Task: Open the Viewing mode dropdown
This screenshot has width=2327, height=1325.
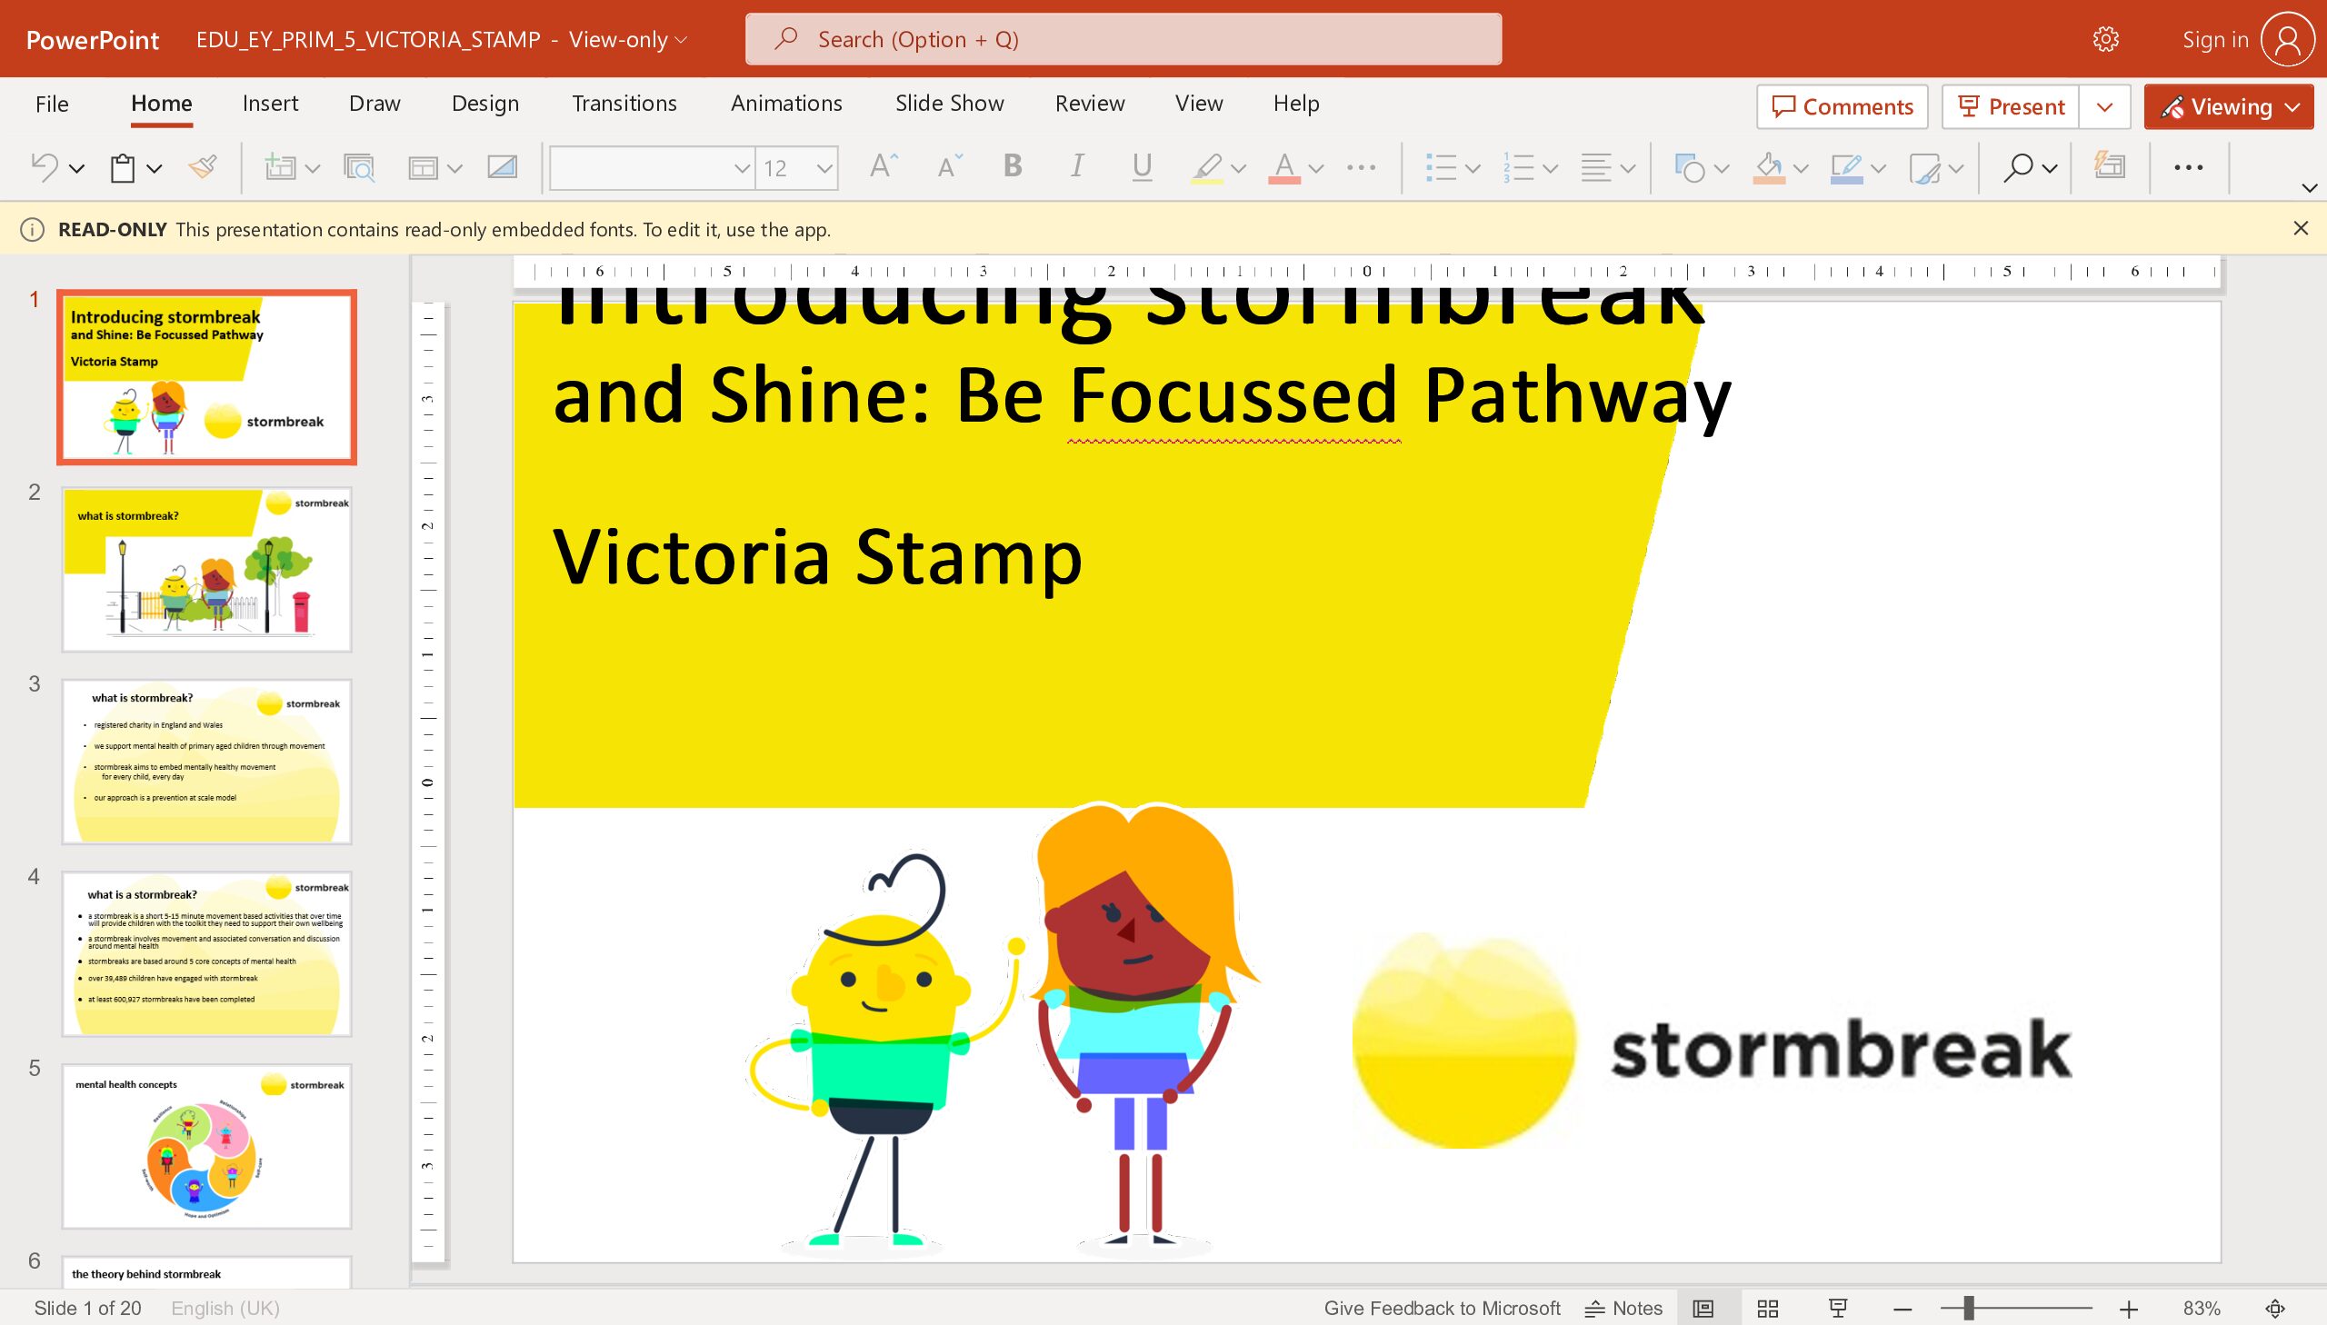Action: (2228, 106)
